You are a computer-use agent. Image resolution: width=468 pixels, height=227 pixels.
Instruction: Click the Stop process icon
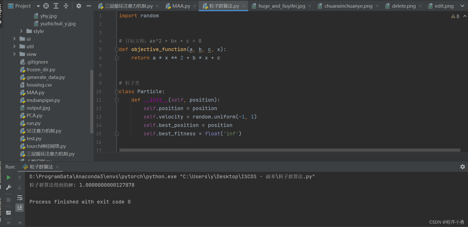click(x=8, y=200)
